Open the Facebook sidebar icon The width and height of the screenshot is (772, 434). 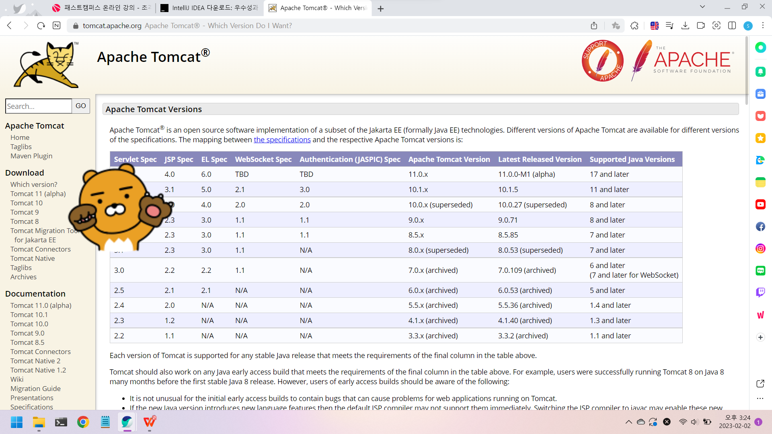click(x=760, y=227)
